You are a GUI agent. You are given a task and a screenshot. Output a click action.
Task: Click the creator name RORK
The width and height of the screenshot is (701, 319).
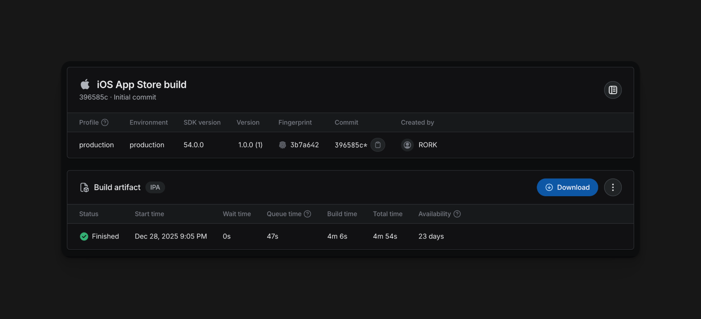pyautogui.click(x=428, y=145)
